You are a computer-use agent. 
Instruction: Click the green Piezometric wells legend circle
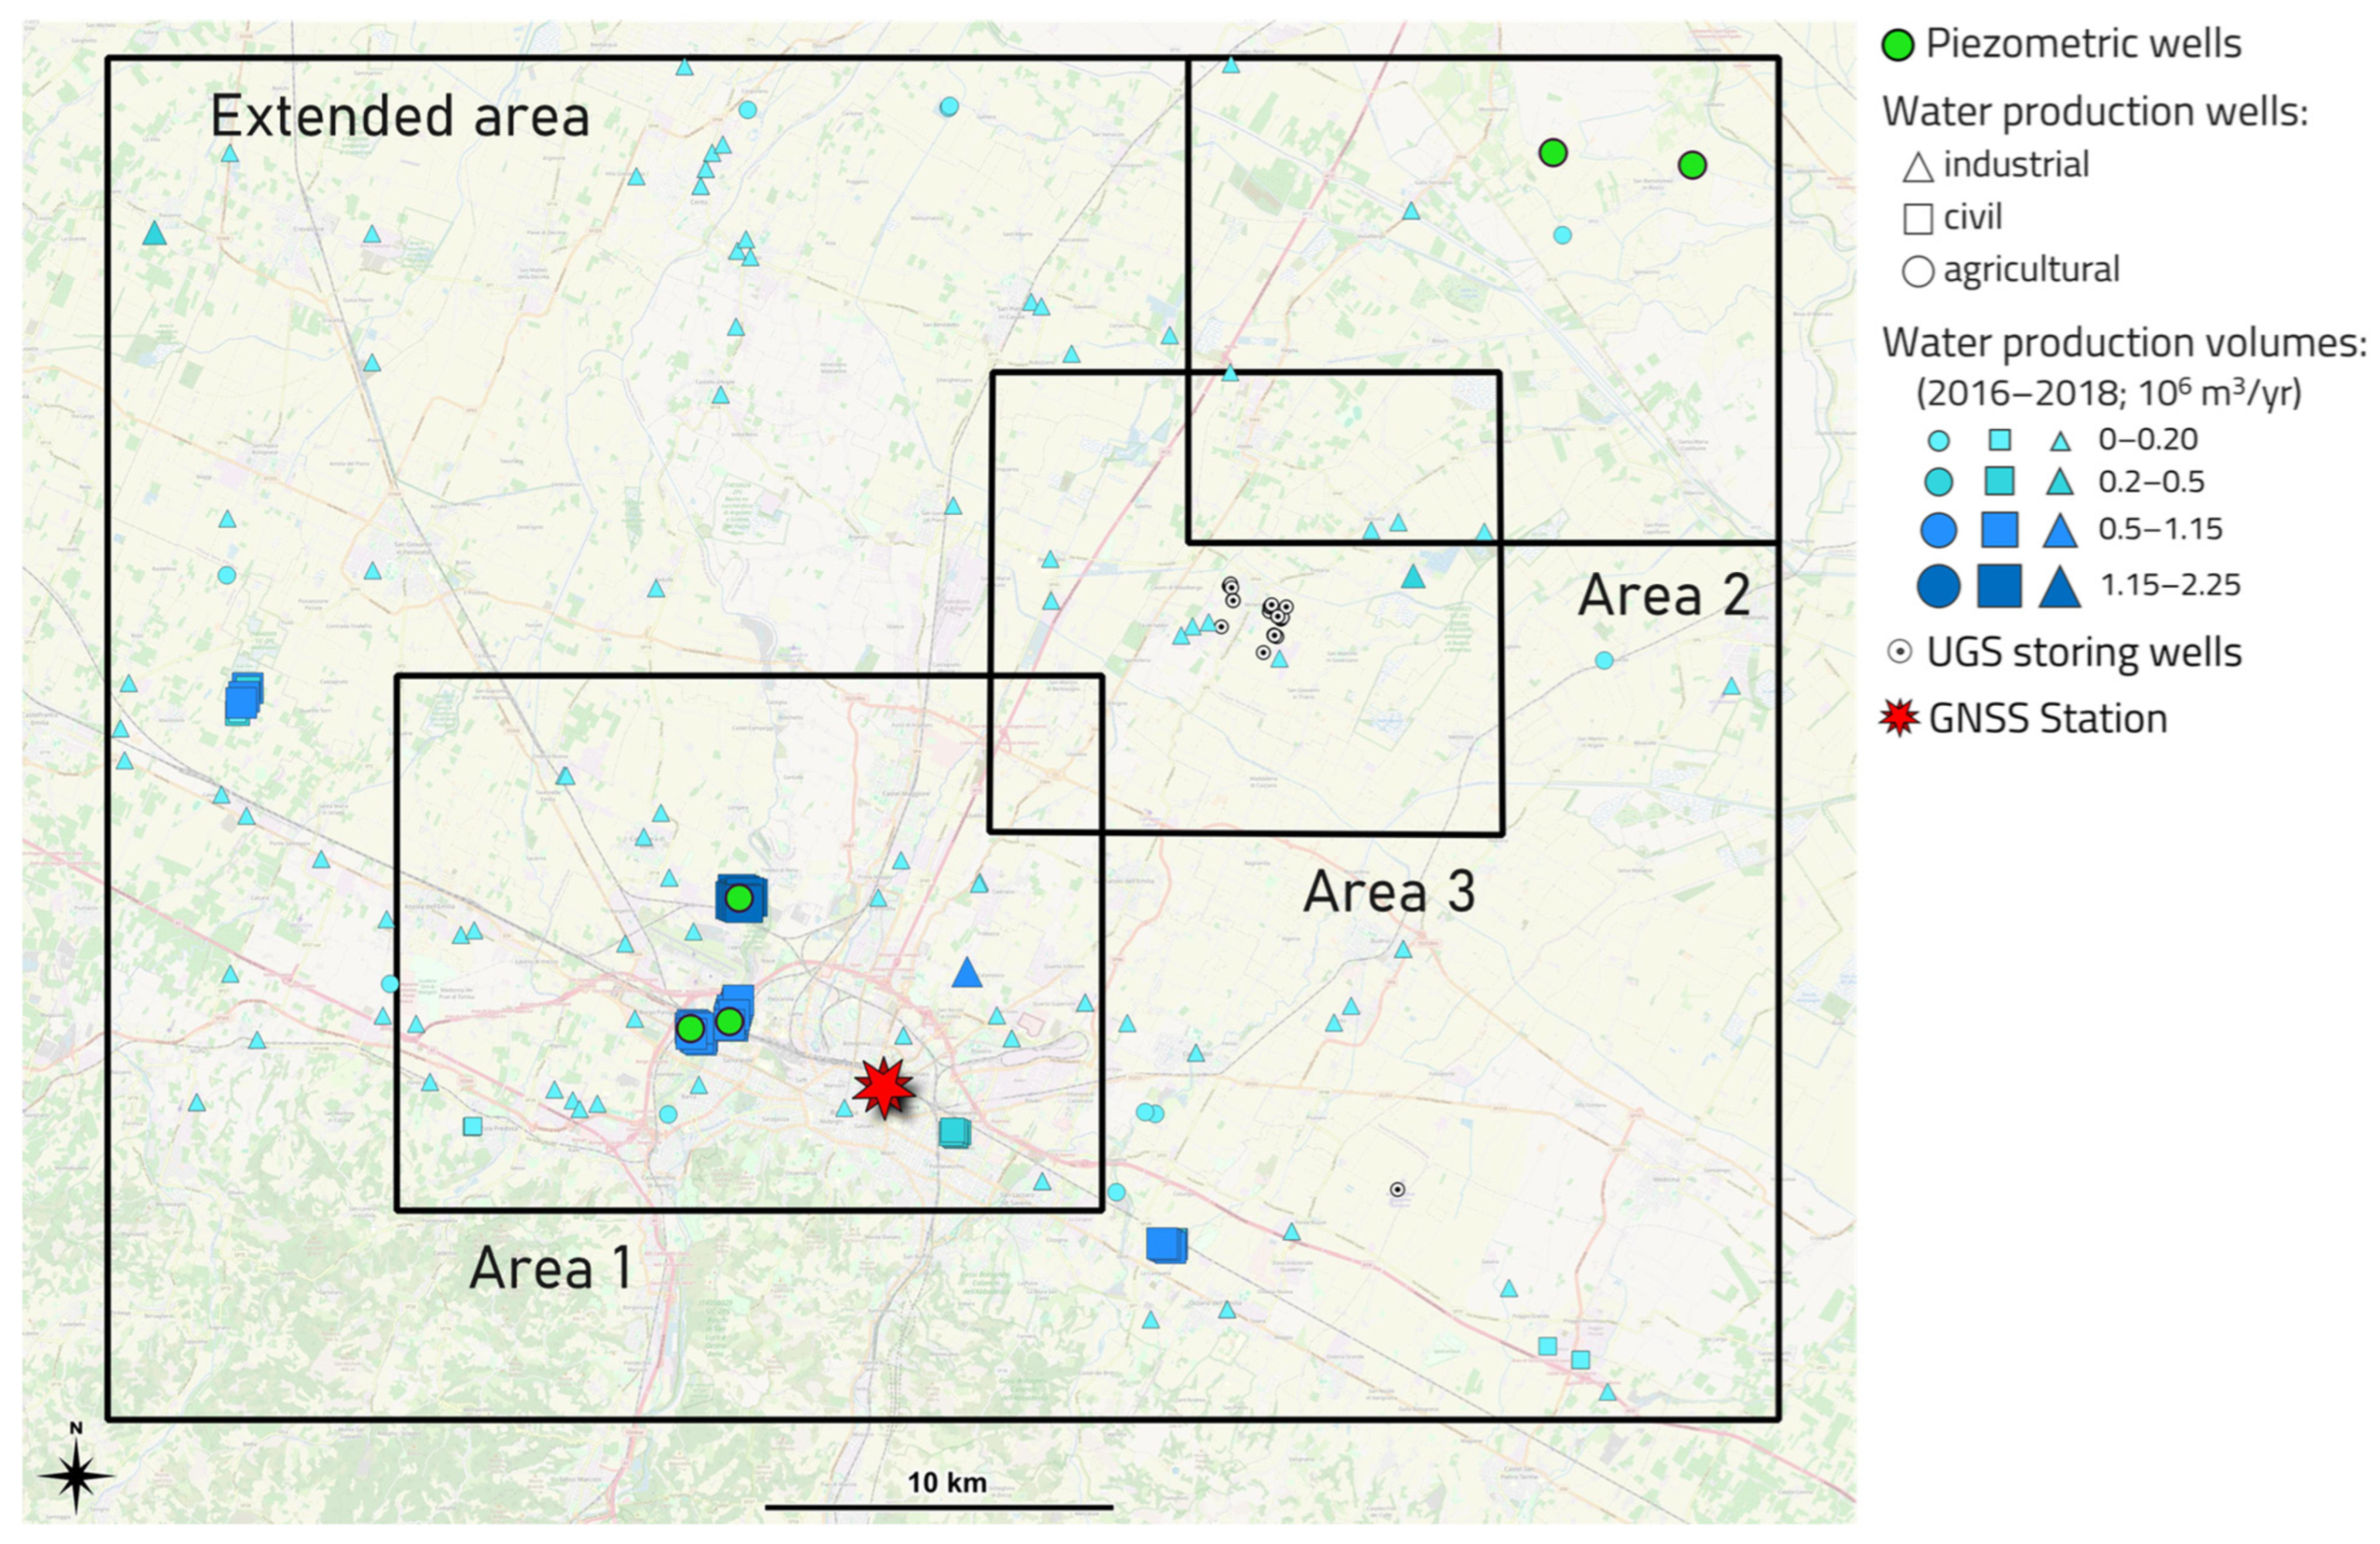click(x=1898, y=45)
